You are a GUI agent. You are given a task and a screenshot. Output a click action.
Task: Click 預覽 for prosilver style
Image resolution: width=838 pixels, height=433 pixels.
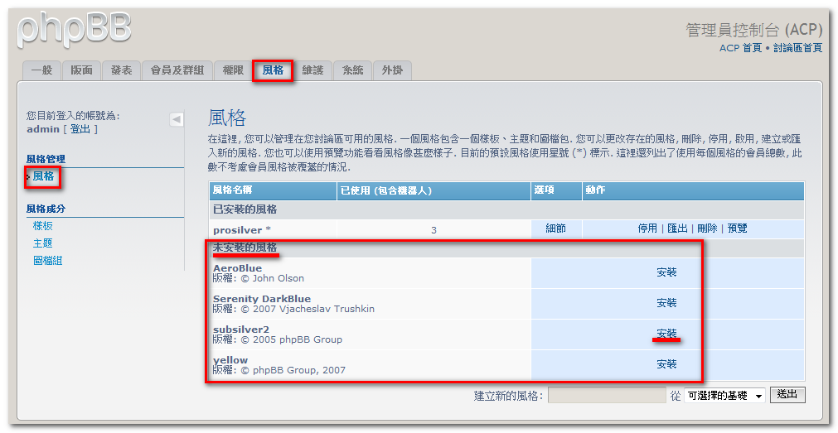point(738,229)
